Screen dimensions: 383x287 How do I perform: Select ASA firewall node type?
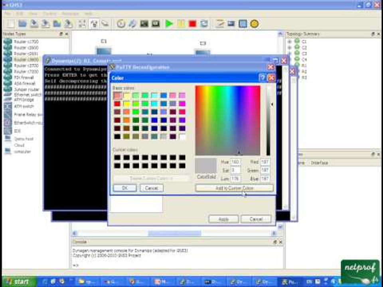(x=24, y=83)
